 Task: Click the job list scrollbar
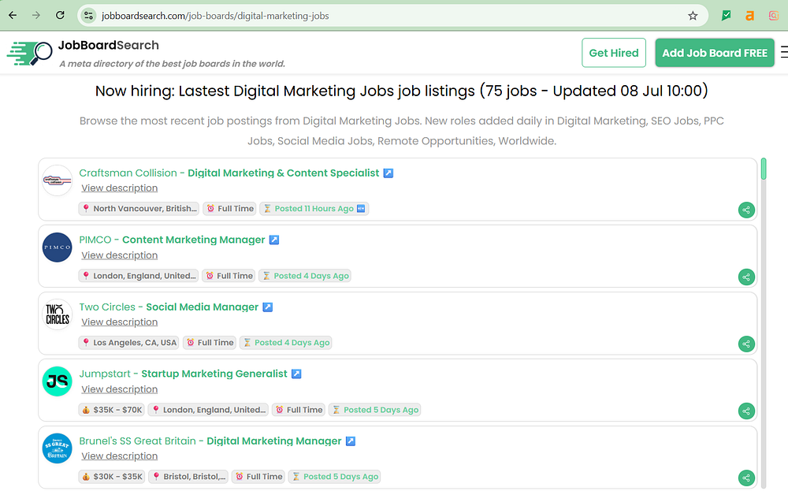[764, 315]
